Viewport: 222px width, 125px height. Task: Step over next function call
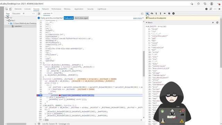click(x=152, y=14)
